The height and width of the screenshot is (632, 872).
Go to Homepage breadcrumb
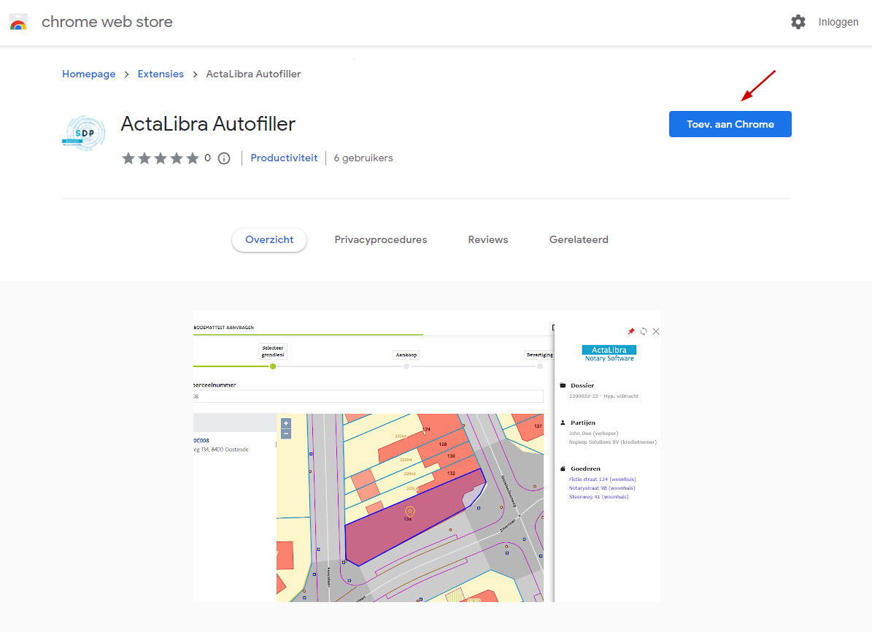coord(89,74)
